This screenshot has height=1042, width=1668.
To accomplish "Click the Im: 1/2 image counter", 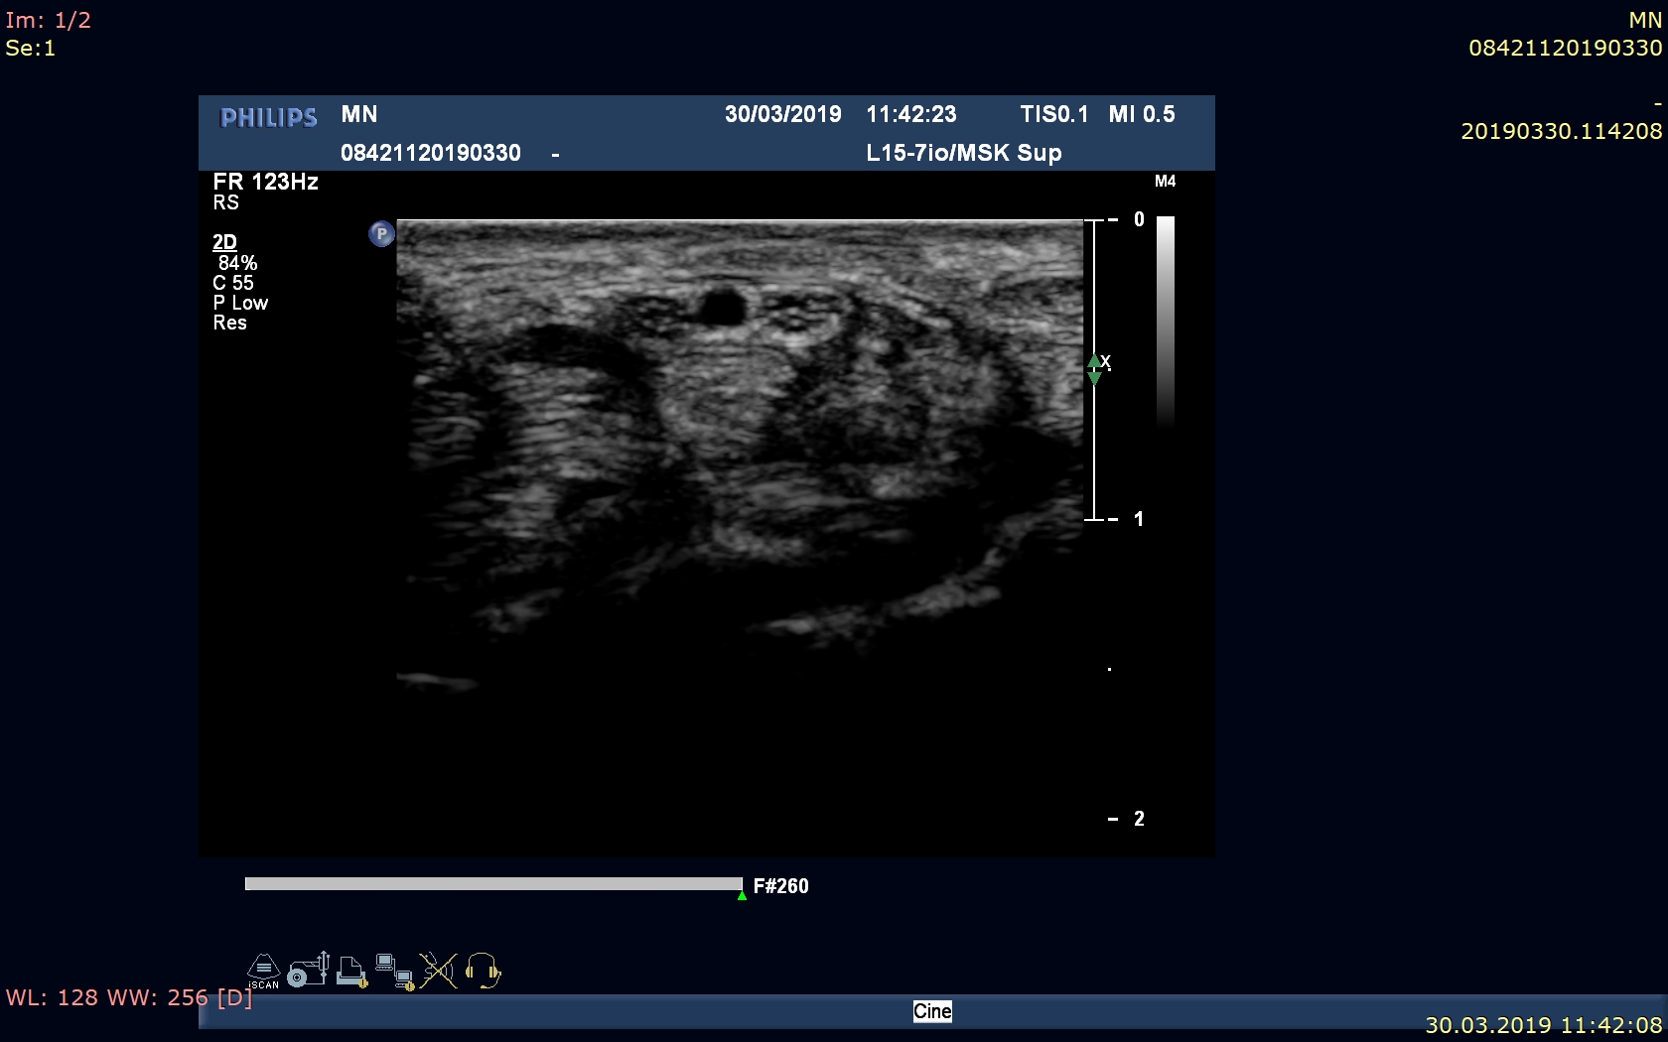I will pos(48,21).
